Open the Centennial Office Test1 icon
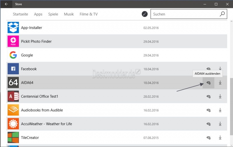 tap(13, 96)
